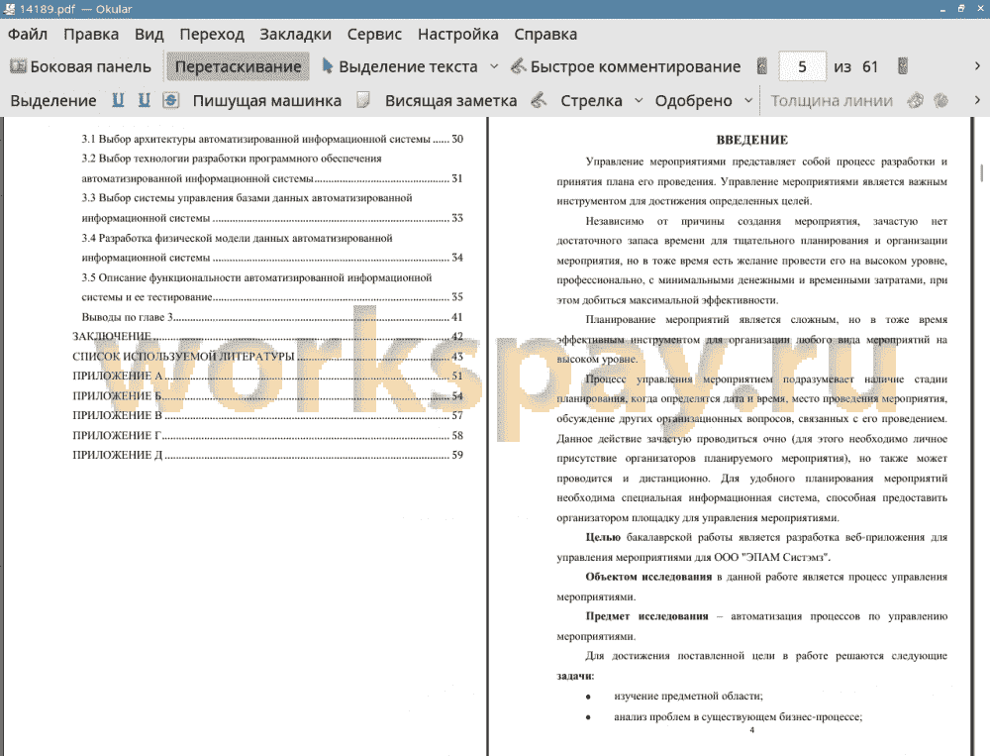This screenshot has height=756, width=990.
Task: Select the squiggly underline annotation icon
Action: click(145, 100)
